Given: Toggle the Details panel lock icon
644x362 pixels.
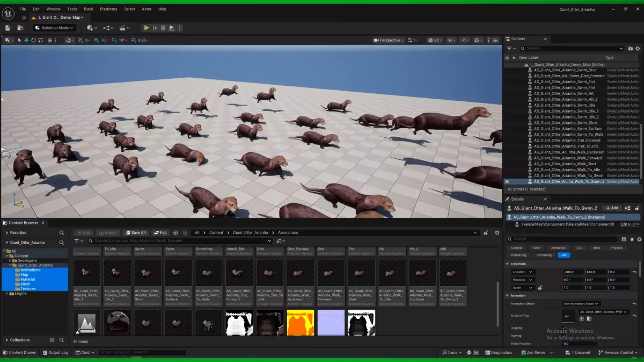Looking at the screenshot, I should [x=638, y=208].
